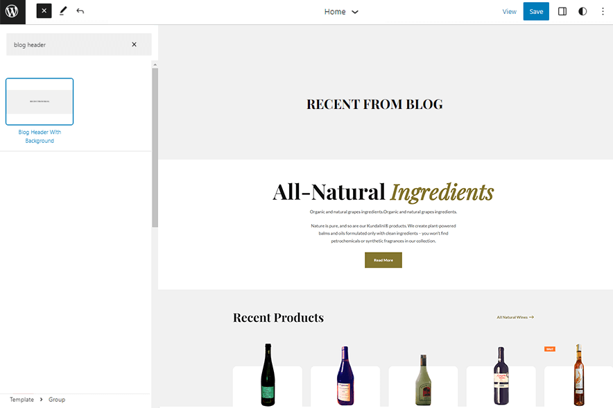613x408 pixels.
Task: Click inside the pattern search field
Action: point(69,44)
